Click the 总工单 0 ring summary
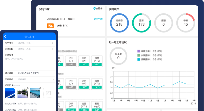The width and height of the screenshot is (204, 111). (118, 56)
